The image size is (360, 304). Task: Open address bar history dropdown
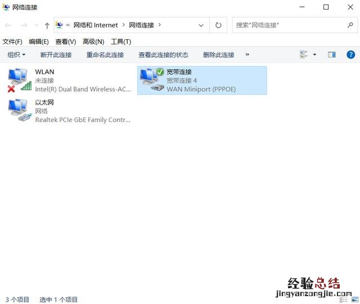201,25
